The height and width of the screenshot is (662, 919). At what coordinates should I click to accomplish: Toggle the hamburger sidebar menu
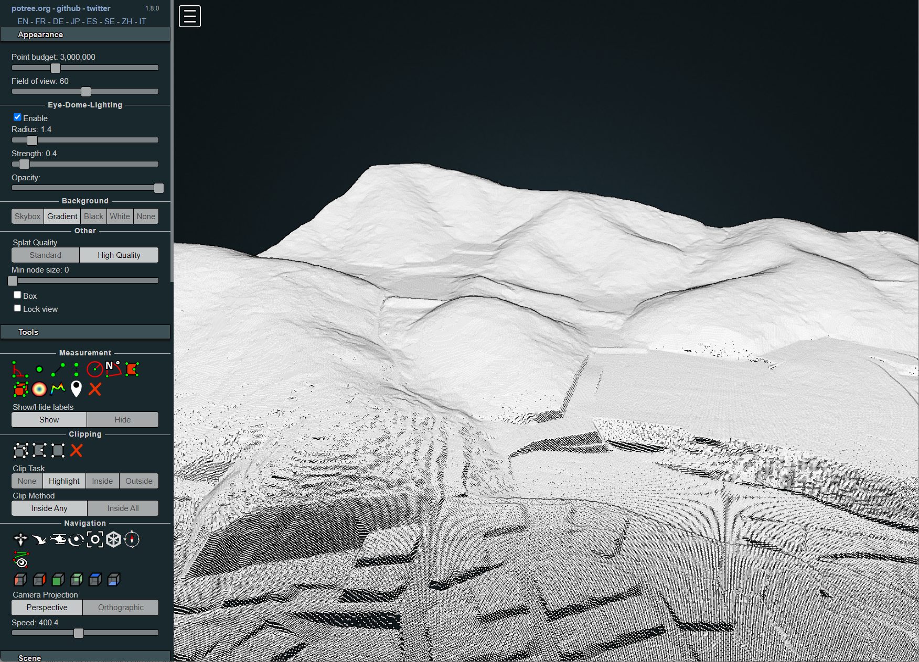pos(190,16)
